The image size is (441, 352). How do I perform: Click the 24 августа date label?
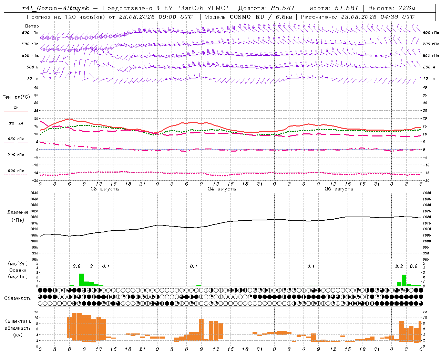[222, 189]
